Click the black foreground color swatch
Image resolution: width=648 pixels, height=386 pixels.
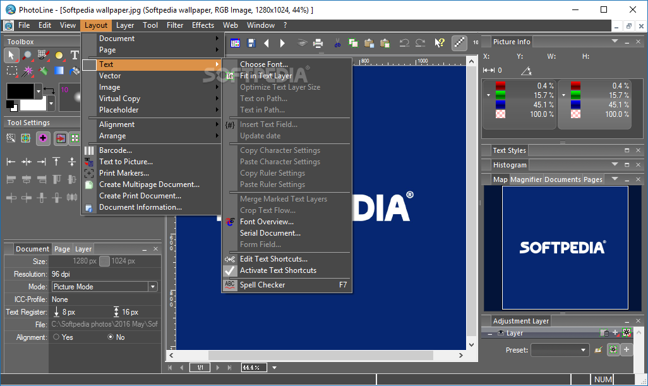pos(20,91)
